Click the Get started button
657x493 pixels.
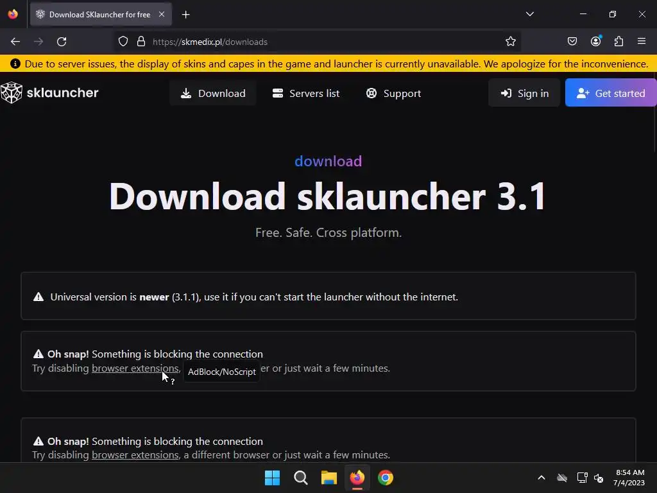[611, 93]
